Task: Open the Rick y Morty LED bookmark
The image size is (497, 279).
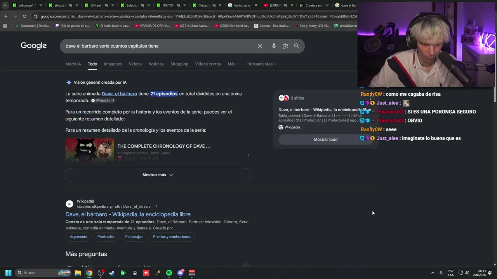Action: click(311, 26)
